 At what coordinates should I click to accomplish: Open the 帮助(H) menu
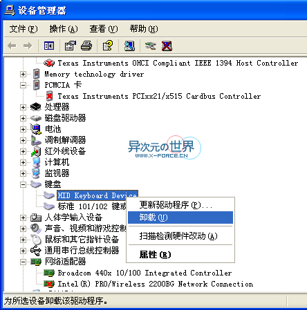coord(144,29)
